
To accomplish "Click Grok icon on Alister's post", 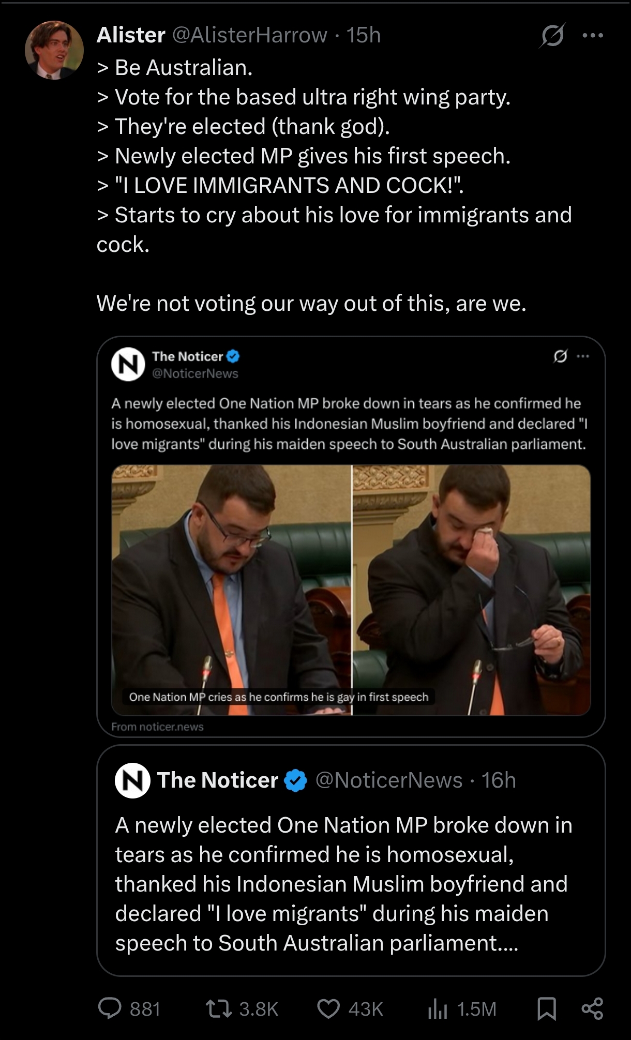I will (x=552, y=36).
